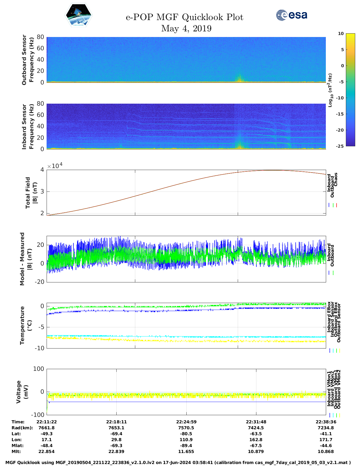Click the 22:24:59 time label
The image size is (360, 466).
[186, 422]
